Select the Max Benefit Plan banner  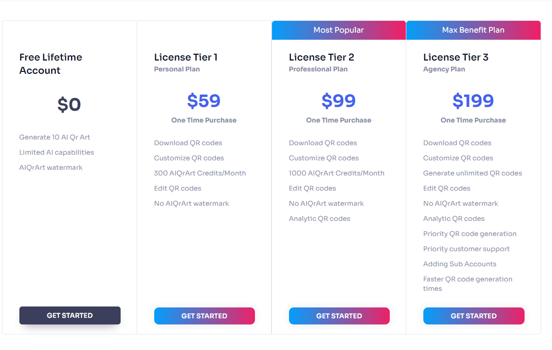[x=473, y=30]
